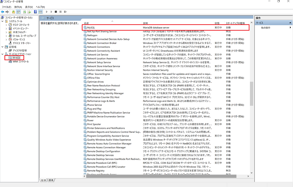The height and width of the screenshot is (187, 293).
Task: Click the refresh toolbar icon
Action: [x=24, y=12]
